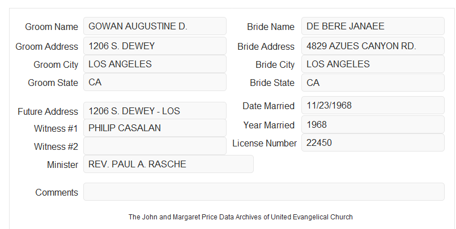Select the Future Address field
Image resolution: width=456 pixels, height=229 pixels.
coord(155,111)
